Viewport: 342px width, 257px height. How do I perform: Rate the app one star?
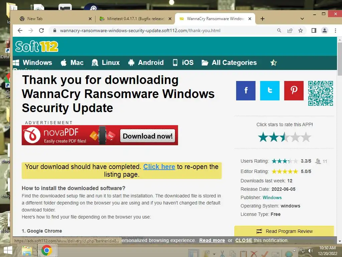264,137
